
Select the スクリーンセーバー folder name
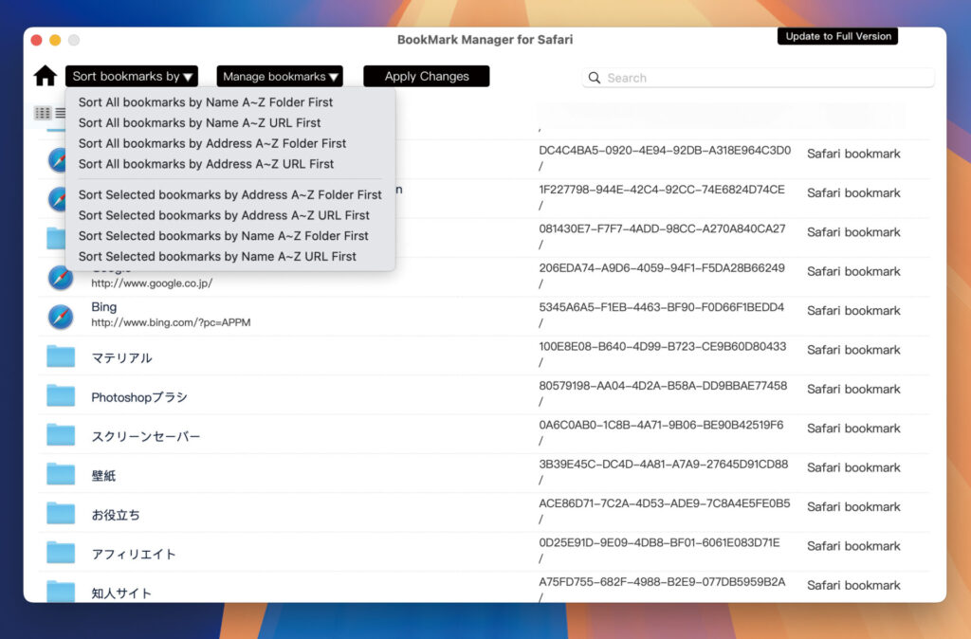[x=146, y=436]
